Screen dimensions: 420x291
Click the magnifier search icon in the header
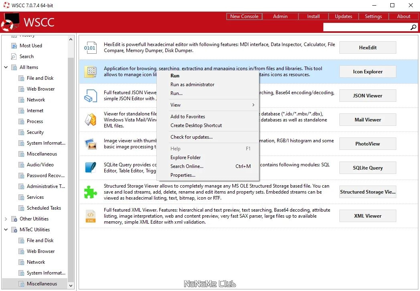413,27
